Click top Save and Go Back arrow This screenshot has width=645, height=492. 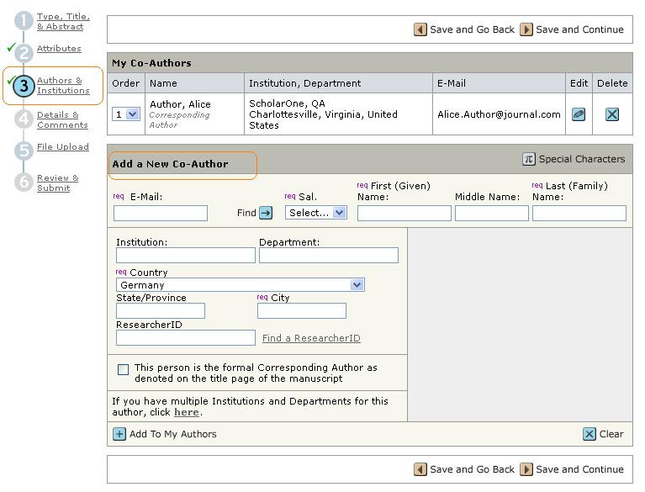coord(420,29)
